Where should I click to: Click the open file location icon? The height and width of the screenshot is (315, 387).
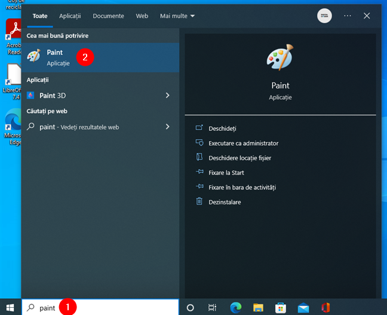point(199,157)
